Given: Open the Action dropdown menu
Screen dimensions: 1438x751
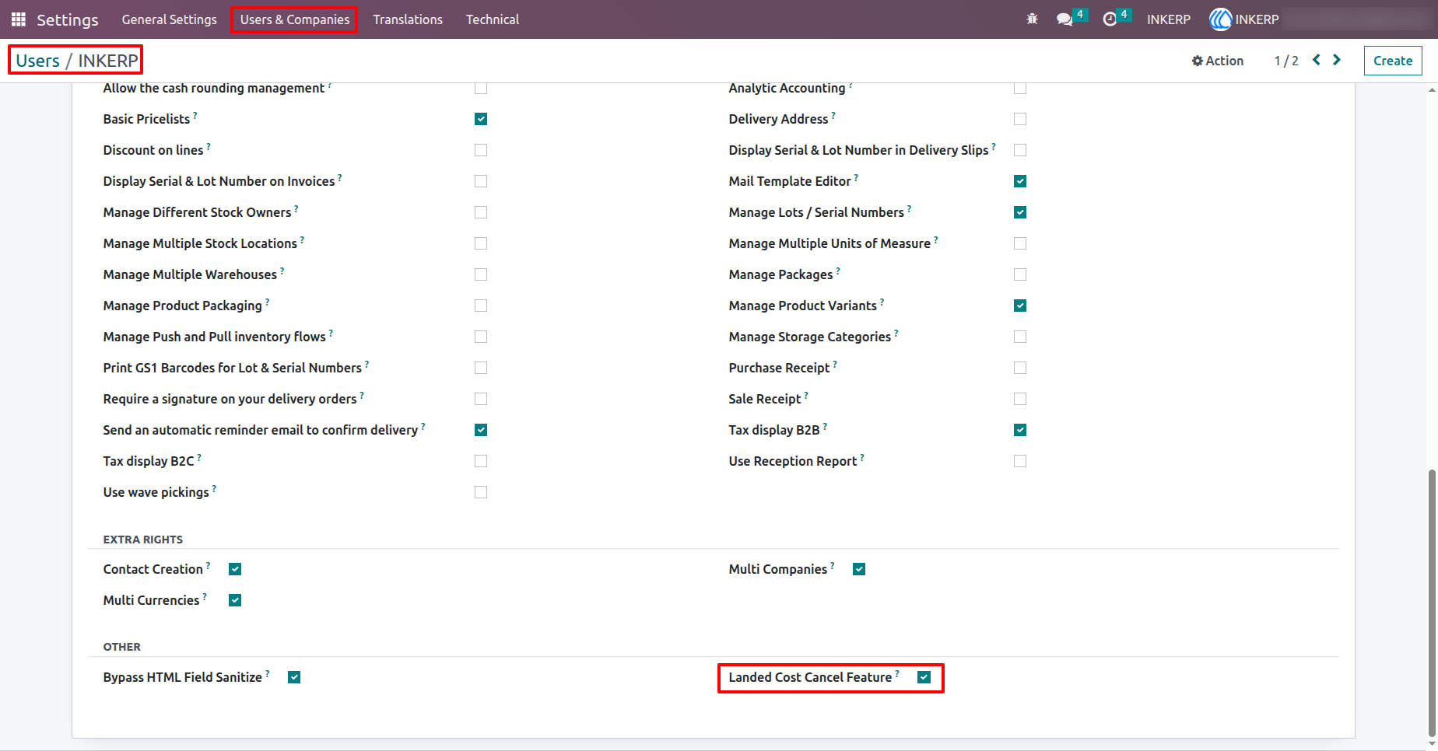Looking at the screenshot, I should click(x=1218, y=61).
